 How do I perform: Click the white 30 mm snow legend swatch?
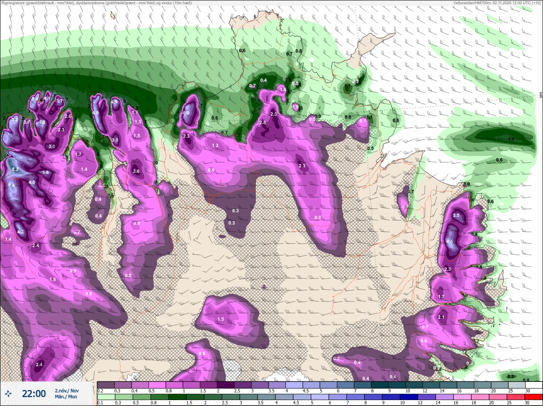533,385
